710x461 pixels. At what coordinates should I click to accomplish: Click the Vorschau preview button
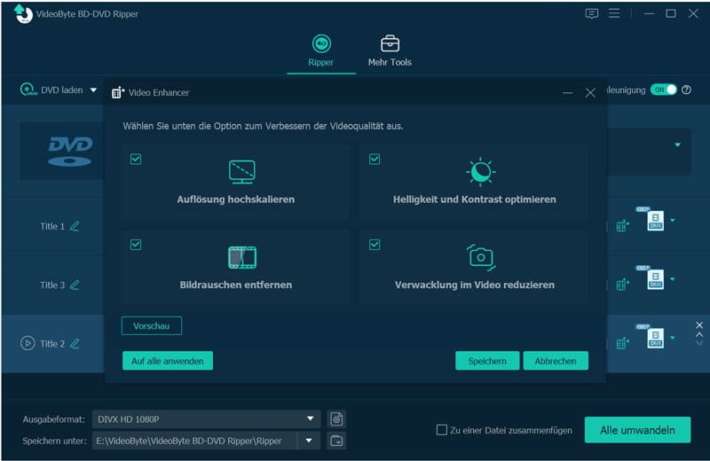pos(152,325)
